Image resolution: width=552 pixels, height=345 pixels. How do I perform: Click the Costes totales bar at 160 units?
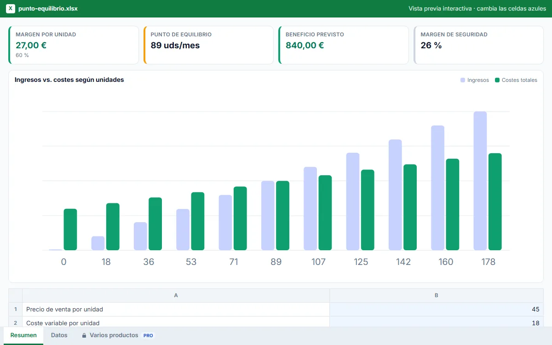coord(453,204)
